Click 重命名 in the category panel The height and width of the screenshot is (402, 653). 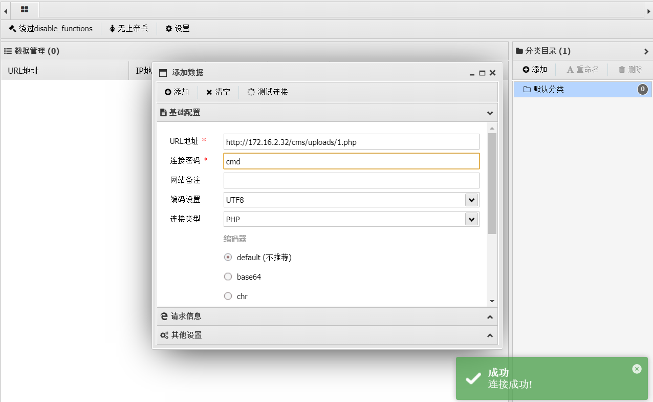(x=583, y=70)
